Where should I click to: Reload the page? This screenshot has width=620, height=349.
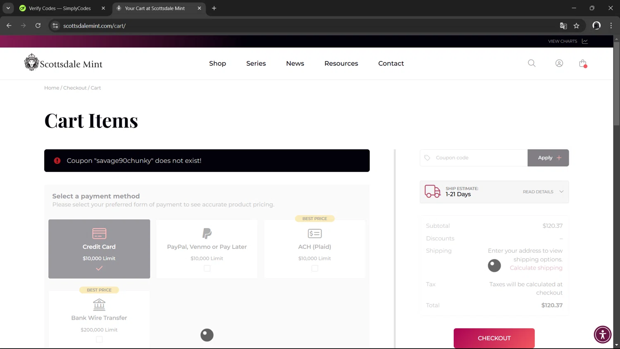coord(38,26)
